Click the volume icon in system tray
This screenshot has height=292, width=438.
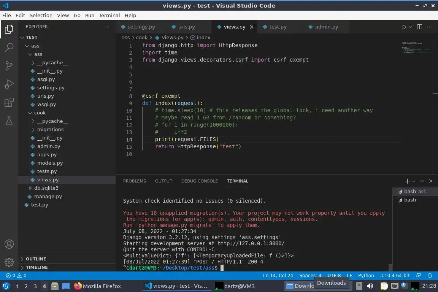[x=370, y=286]
